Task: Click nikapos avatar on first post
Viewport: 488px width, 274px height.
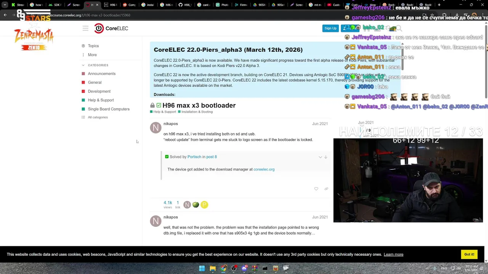Action: pos(156,127)
